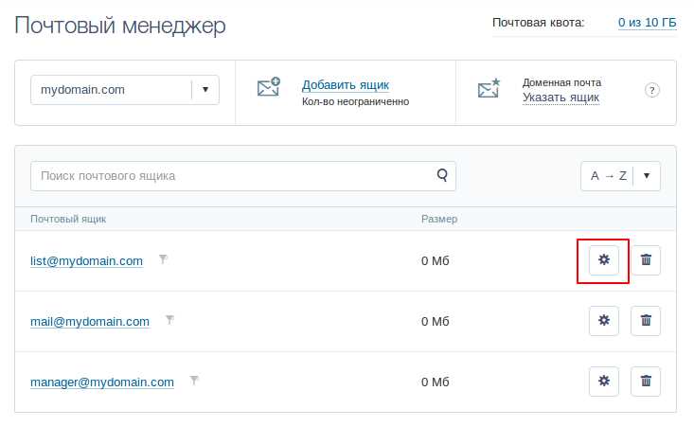
Task: Open settings gear for manager@mydomain.com
Action: point(604,382)
